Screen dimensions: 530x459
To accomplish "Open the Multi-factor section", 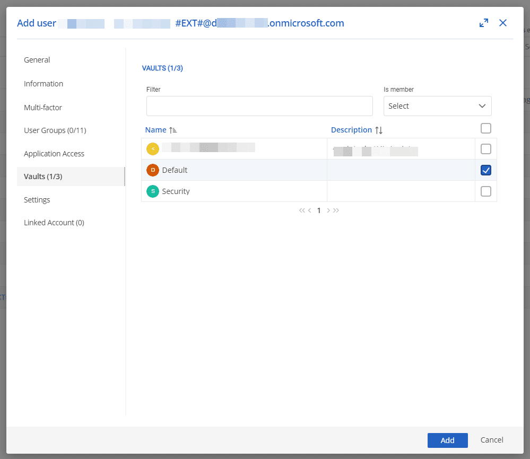I will click(43, 108).
